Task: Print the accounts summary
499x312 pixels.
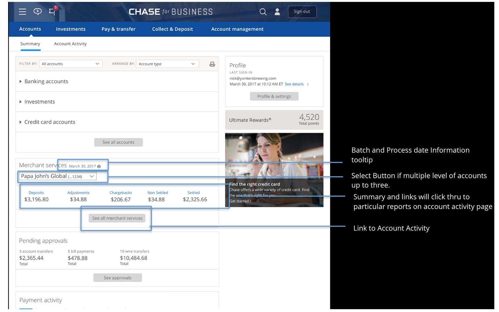Action: (212, 64)
